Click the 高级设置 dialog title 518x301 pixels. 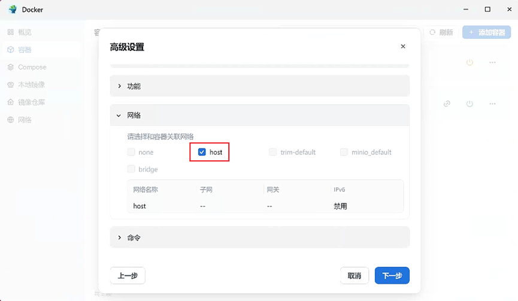tap(127, 47)
